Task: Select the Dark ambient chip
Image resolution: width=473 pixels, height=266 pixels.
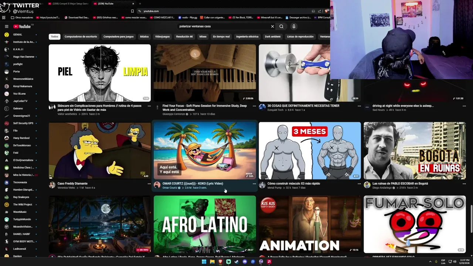Action: [273, 37]
